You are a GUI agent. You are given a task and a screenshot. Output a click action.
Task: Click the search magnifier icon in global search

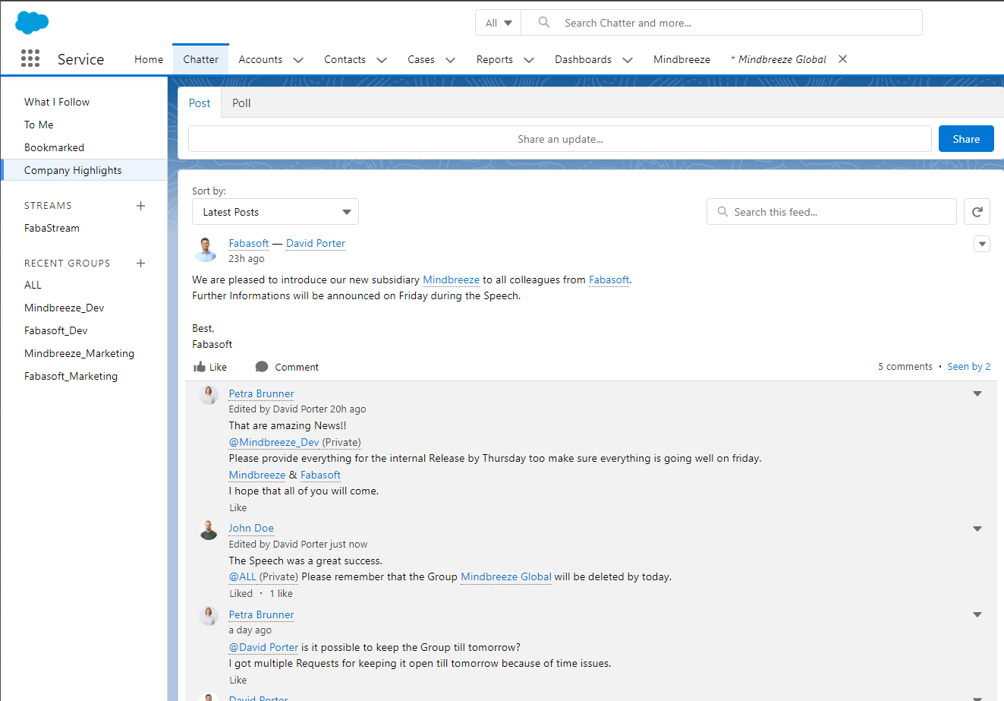point(544,23)
